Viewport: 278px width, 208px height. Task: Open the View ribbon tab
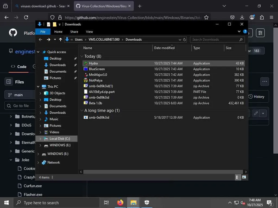click(x=89, y=32)
